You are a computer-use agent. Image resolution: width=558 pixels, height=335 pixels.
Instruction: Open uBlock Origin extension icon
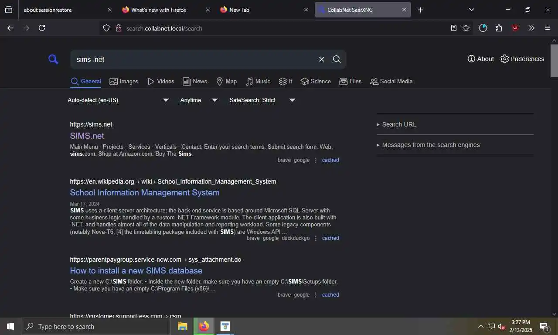(x=515, y=28)
